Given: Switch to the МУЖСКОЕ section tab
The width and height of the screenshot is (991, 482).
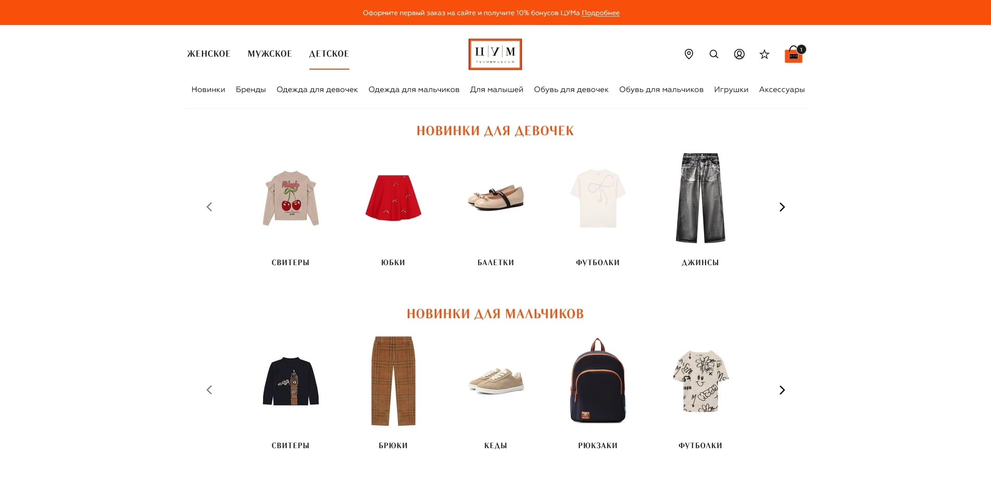Looking at the screenshot, I should click(270, 54).
